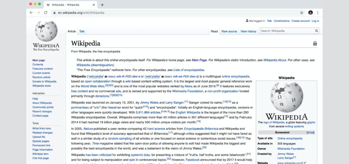Play the first pronunciation listen speaker icon
Viewport: 349px width, 164px height.
[x=106, y=76]
